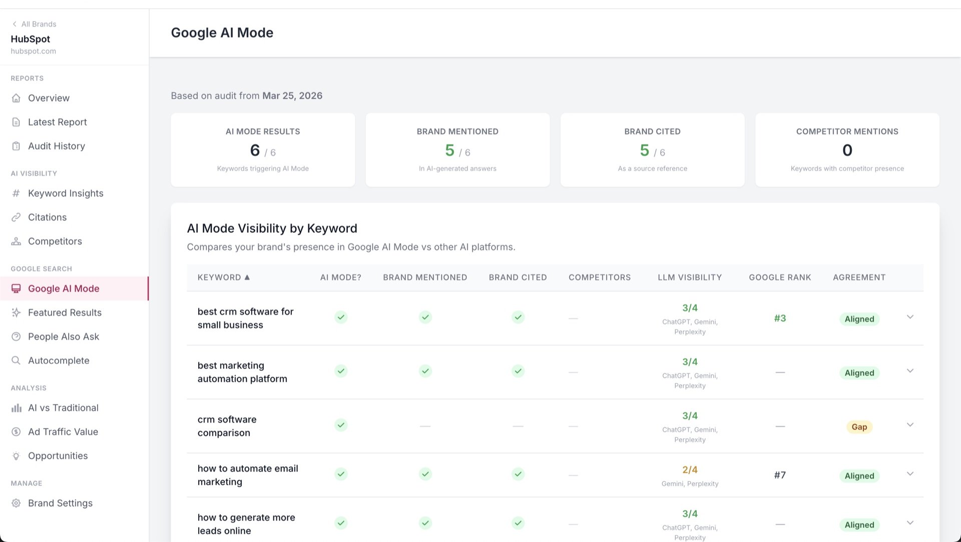Click the Opportunities lightbulb icon
This screenshot has height=542, width=961.
(x=16, y=455)
